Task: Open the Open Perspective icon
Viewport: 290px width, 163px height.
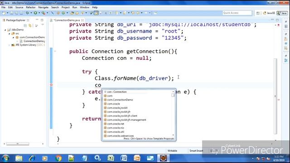Action: (258, 13)
